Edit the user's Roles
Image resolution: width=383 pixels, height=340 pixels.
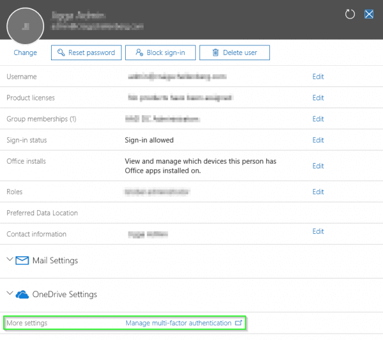(318, 191)
